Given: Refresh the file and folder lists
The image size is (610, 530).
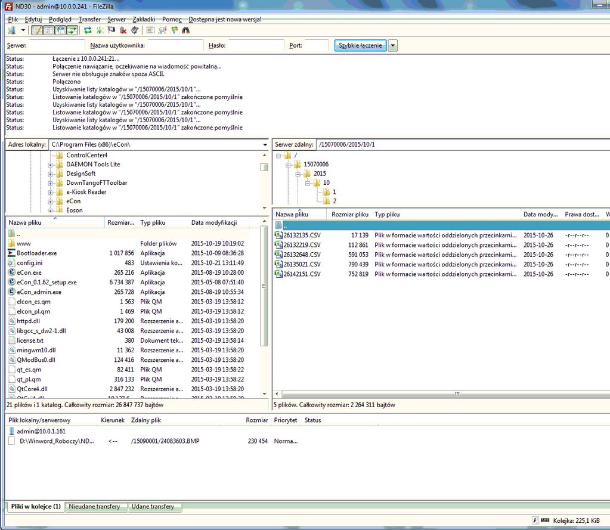Looking at the screenshot, I should coord(88,30).
